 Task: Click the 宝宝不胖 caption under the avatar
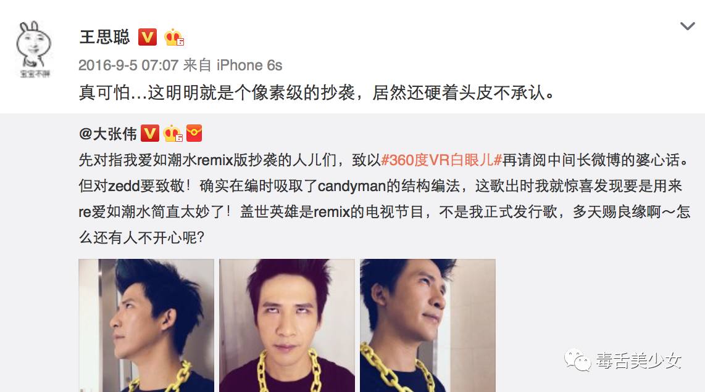pyautogui.click(x=35, y=73)
